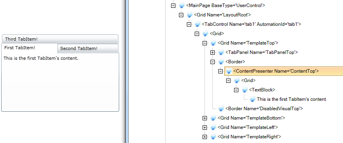Image resolution: width=343 pixels, height=143 pixels.
Task: Click the LayoutRoot Grid node icon
Action: tap(190, 15)
